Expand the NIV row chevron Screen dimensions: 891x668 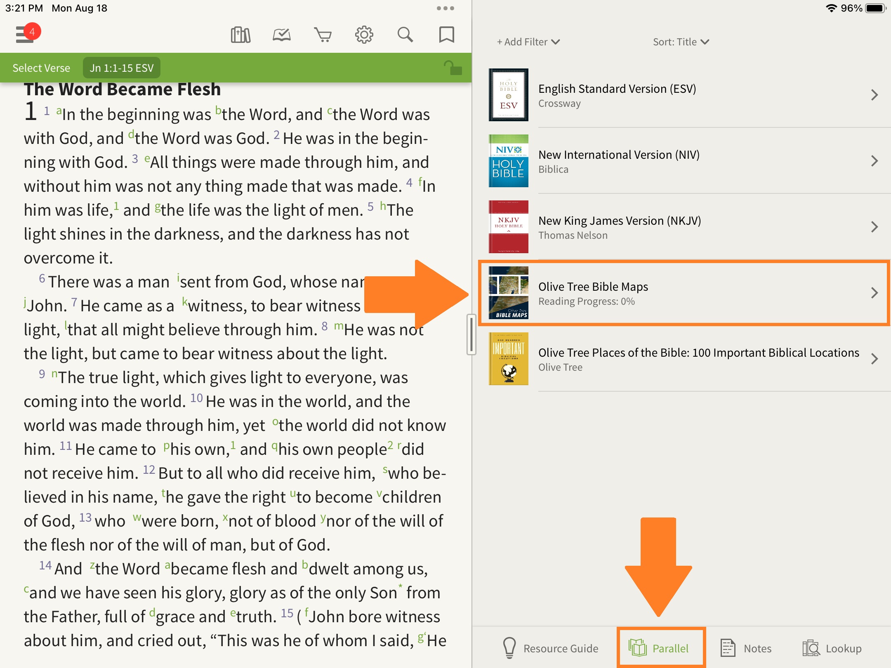tap(874, 161)
